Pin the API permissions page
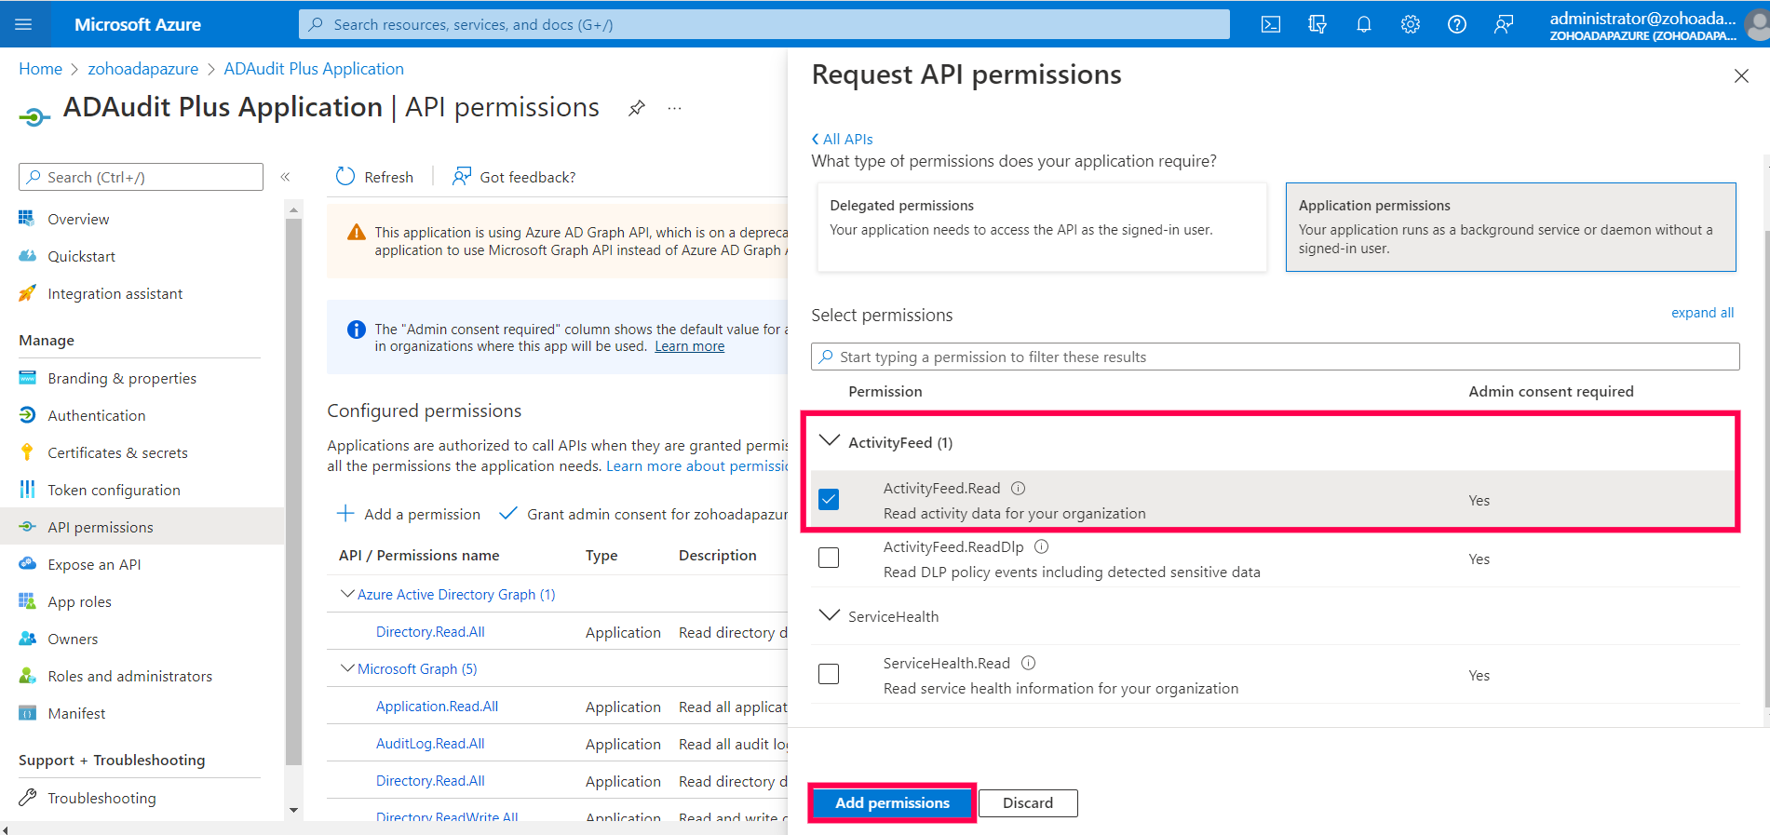The height and width of the screenshot is (835, 1770). (x=637, y=108)
